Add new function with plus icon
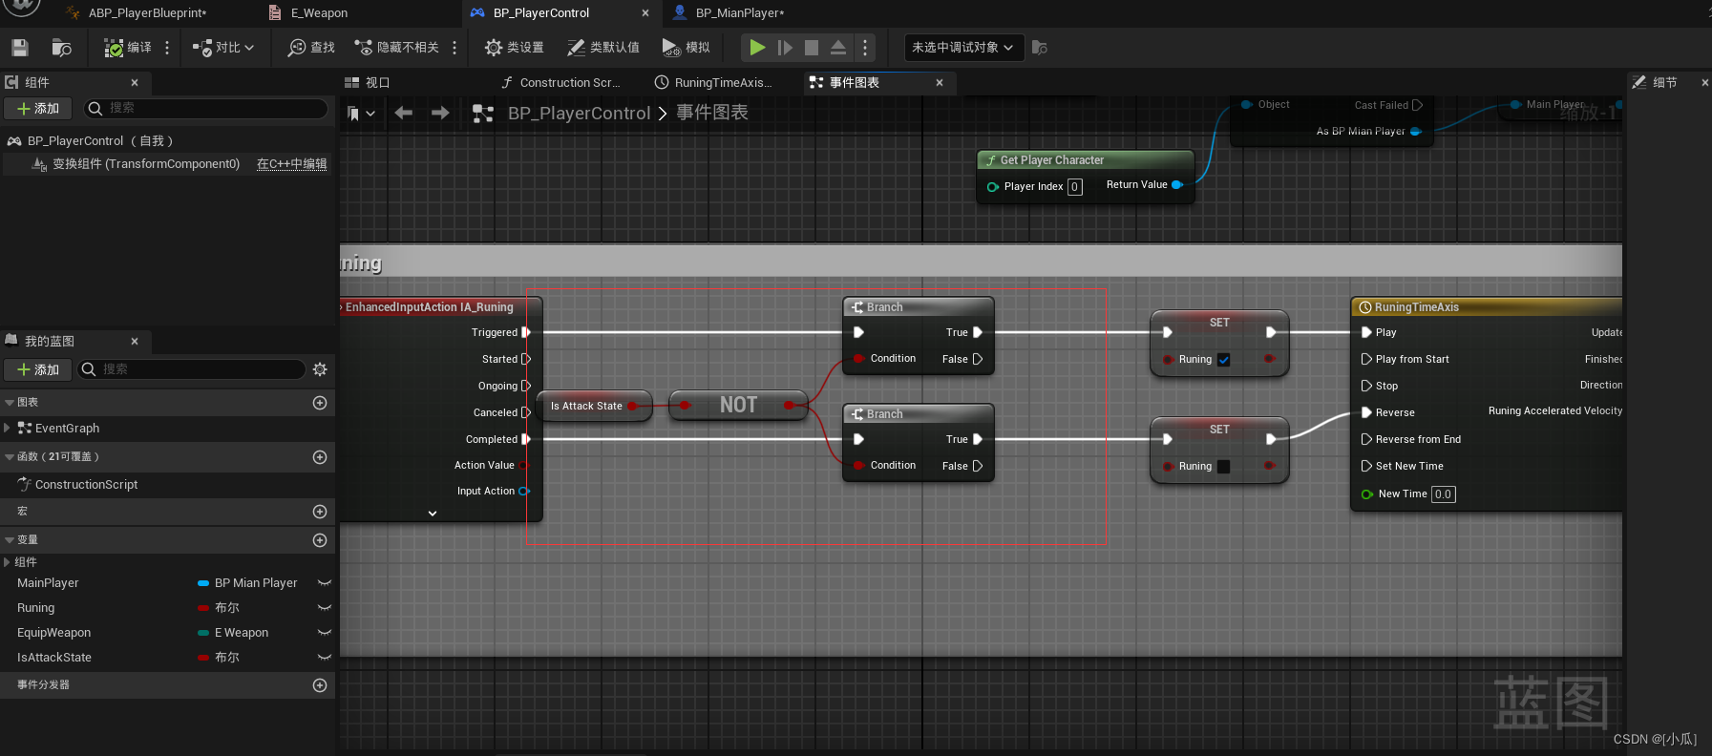This screenshot has height=756, width=1712. pos(320,457)
